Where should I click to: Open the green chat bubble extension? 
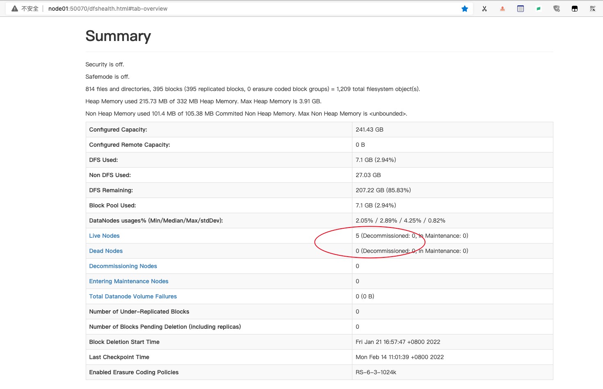(539, 9)
